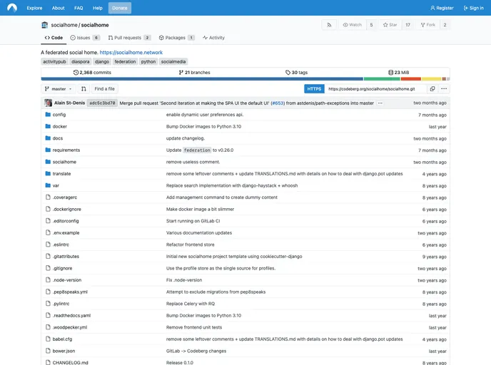Fork the socialhome repository
The height and width of the screenshot is (365, 491).
pyautogui.click(x=428, y=25)
